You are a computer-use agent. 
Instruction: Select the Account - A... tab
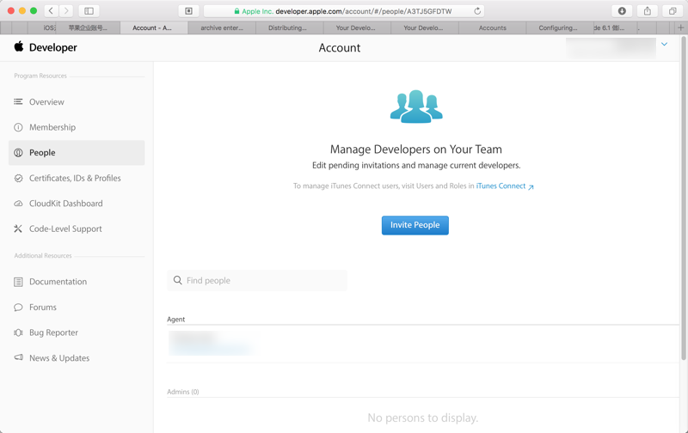152,27
